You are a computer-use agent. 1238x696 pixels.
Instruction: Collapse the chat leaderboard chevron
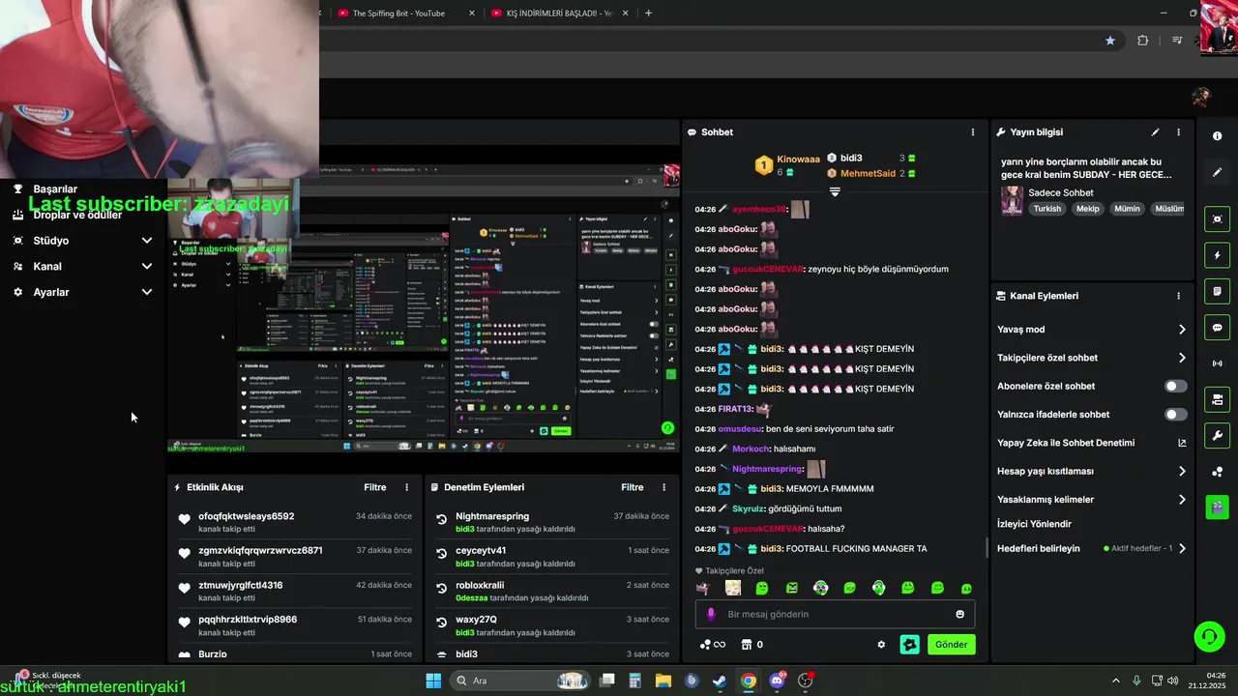[x=835, y=191]
